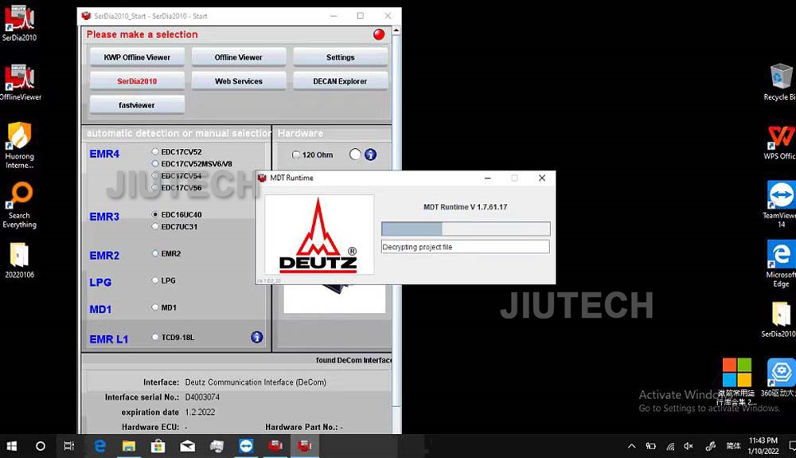Viewport: 796px width, 458px height.
Task: Open Search Everything desktop icon
Action: point(19,206)
